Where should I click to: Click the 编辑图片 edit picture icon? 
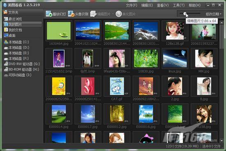93,14
